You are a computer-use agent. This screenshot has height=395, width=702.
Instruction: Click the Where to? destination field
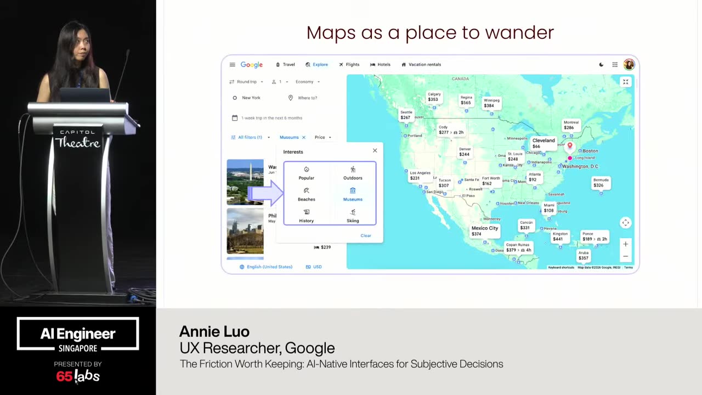[307, 98]
